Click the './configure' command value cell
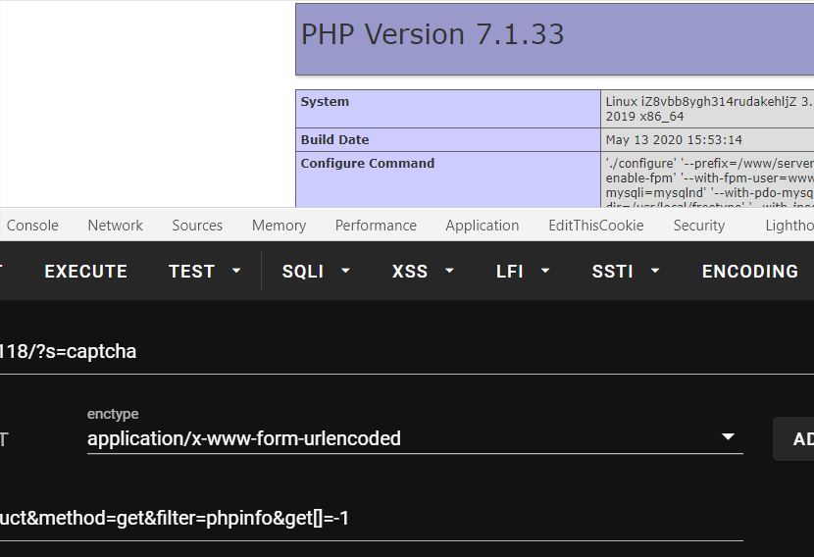814x557 pixels. tap(707, 179)
